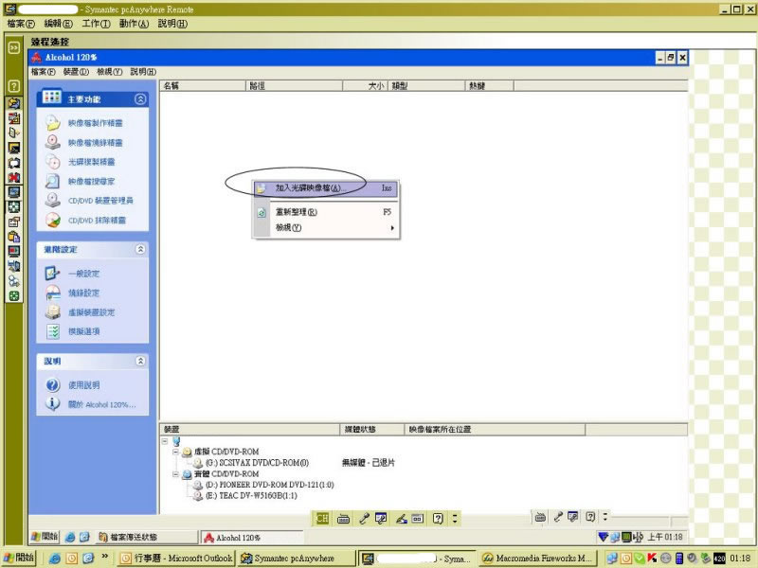Screen dimensions: 758x568
Task: Click the >> icon on pcAnywhere side toolbar
Action: (x=14, y=48)
